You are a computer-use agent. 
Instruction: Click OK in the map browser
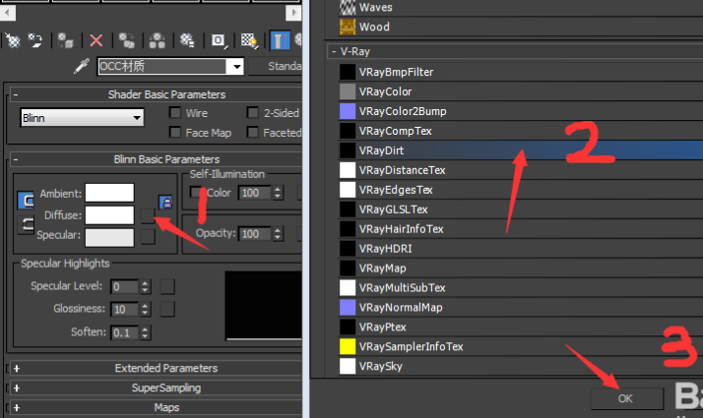click(x=627, y=398)
